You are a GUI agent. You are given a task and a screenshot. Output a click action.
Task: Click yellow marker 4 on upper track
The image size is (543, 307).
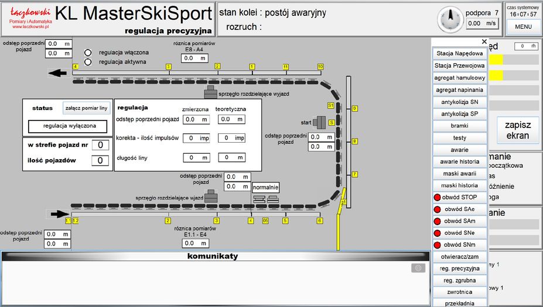(x=75, y=67)
